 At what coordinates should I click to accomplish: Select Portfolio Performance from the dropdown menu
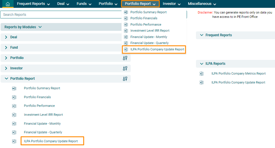[146, 24]
